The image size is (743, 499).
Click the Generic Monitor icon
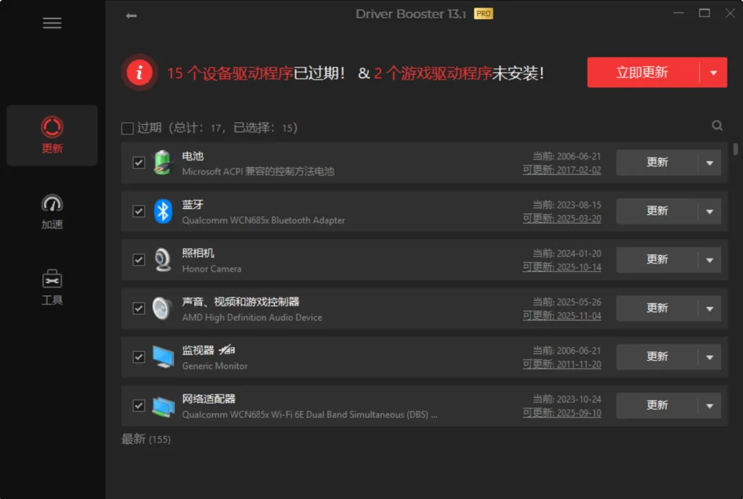(x=162, y=357)
